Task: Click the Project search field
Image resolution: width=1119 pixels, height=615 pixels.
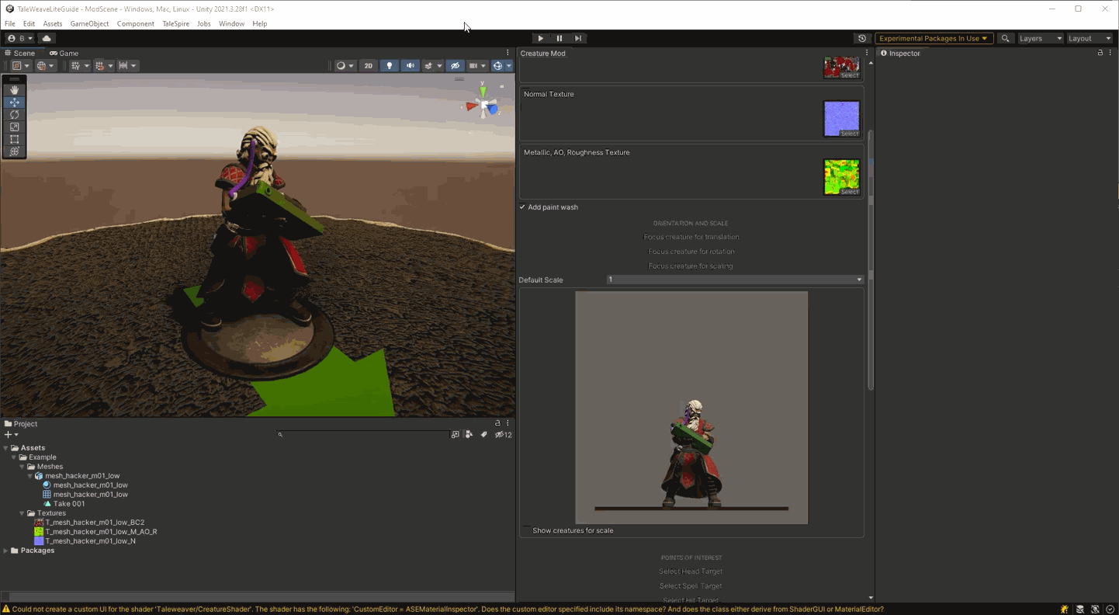Action: pos(363,435)
